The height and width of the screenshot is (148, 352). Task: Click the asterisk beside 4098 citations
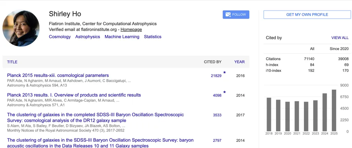tap(224, 93)
